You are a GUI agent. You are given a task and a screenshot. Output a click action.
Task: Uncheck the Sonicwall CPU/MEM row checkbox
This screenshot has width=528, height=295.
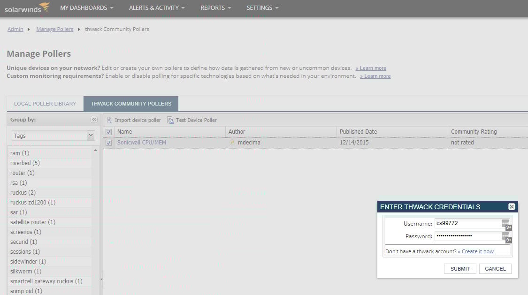[x=108, y=143]
